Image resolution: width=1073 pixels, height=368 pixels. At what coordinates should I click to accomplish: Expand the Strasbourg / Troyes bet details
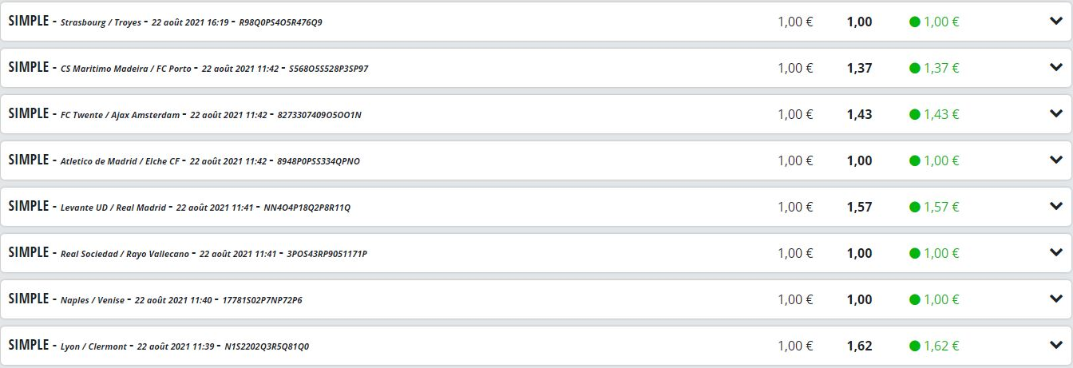click(x=1055, y=22)
